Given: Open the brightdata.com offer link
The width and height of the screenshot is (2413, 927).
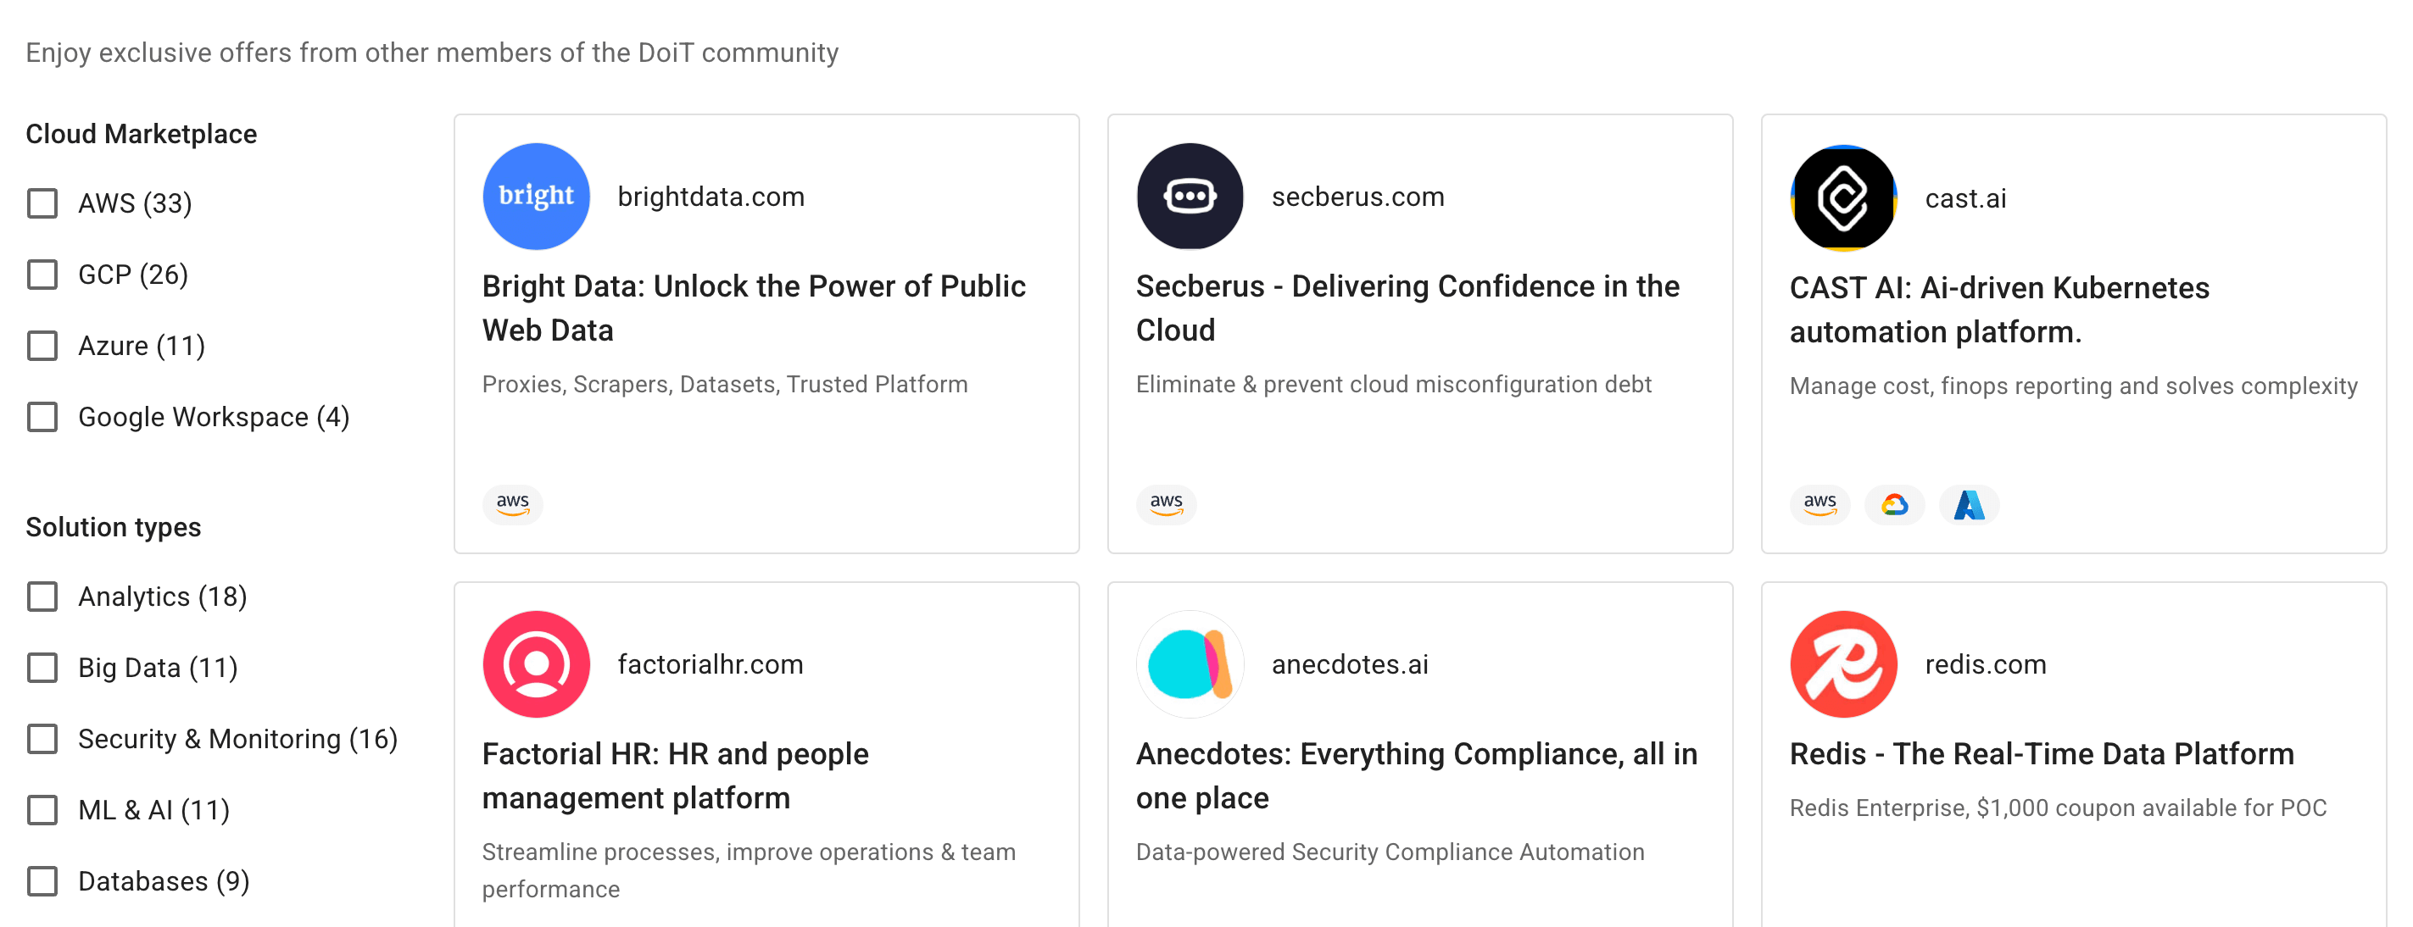Looking at the screenshot, I should pyautogui.click(x=711, y=197).
